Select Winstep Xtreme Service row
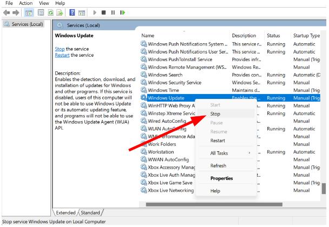This screenshot has height=227, width=329. (x=230, y=113)
